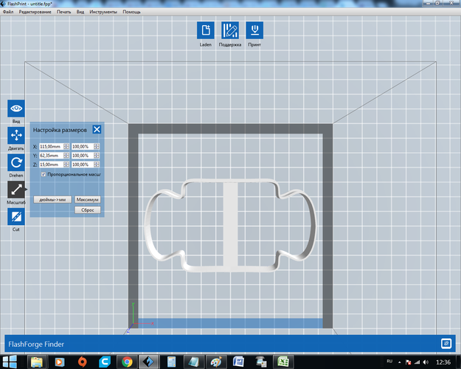This screenshot has width=461, height=369.
Task: Select the cookie cutter model in viewport
Action: (x=230, y=225)
